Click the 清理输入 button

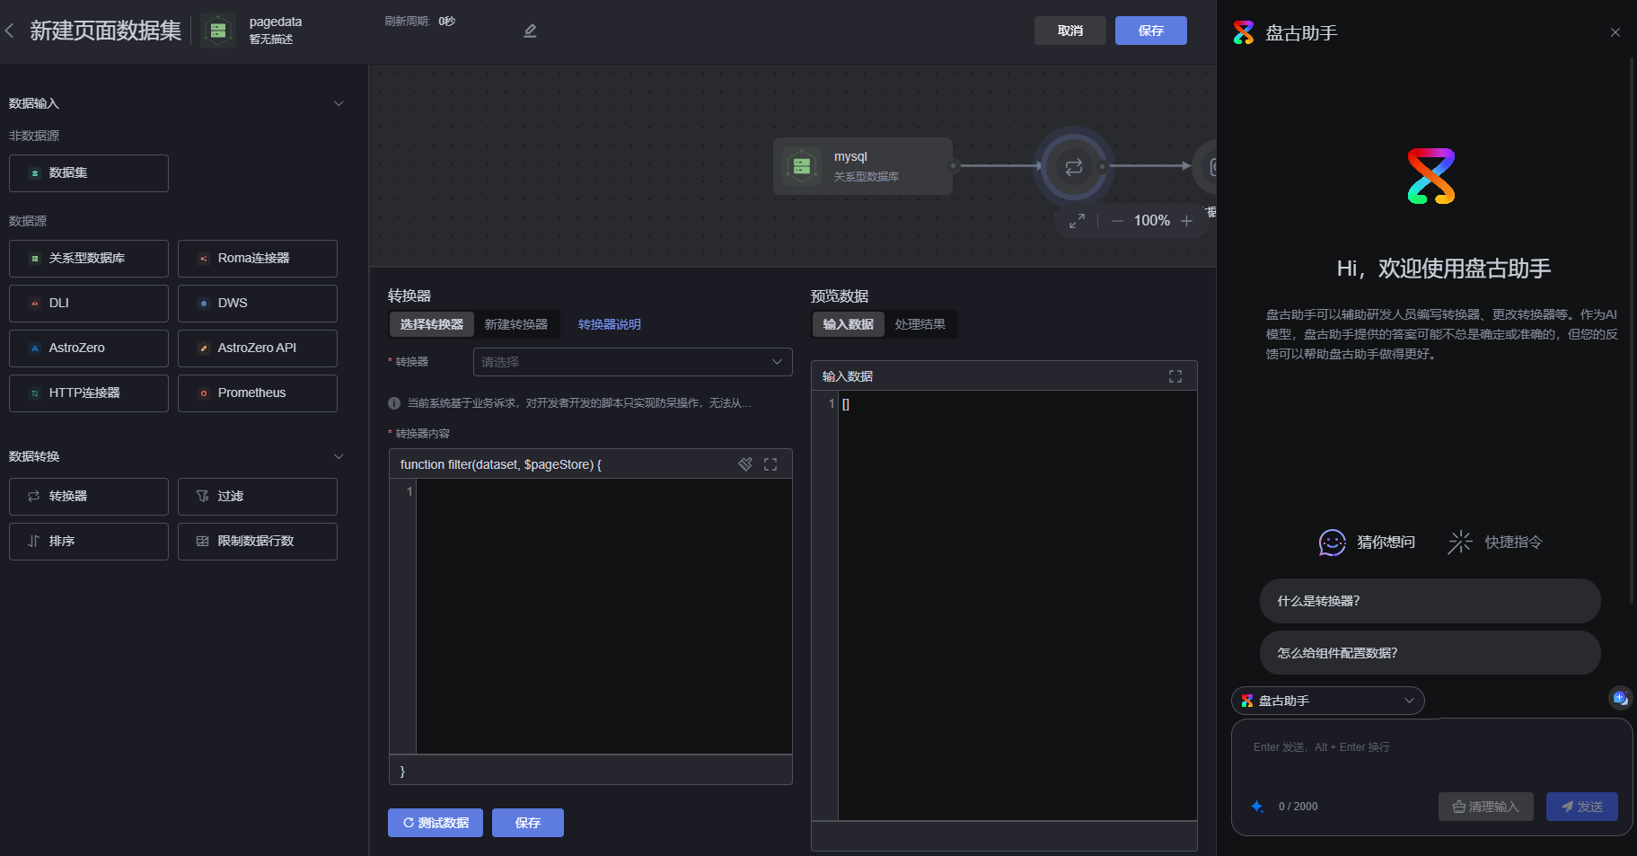(x=1486, y=807)
